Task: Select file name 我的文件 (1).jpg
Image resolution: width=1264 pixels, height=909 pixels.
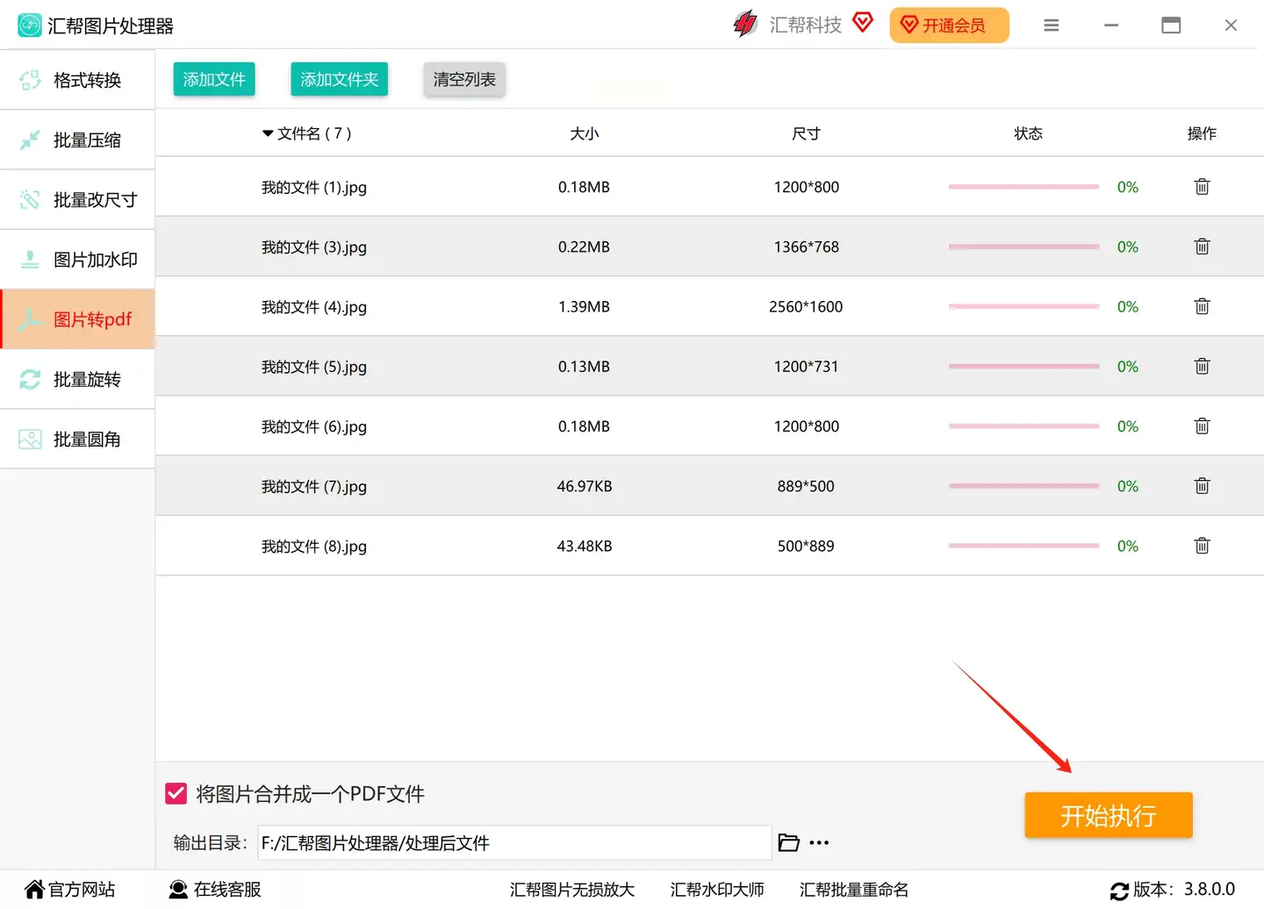Action: point(314,187)
